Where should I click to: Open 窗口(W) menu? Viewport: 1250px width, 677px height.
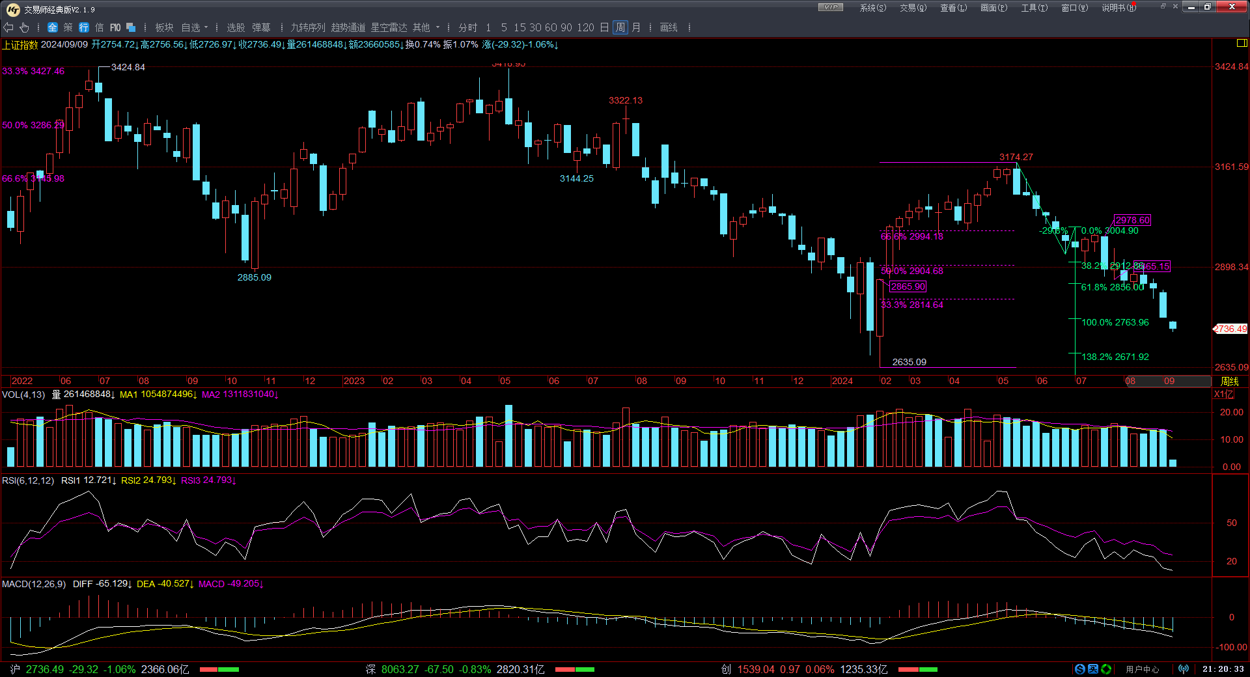click(x=1075, y=8)
